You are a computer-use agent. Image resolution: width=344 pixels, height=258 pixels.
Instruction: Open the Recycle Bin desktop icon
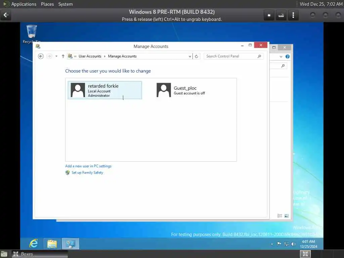(x=32, y=34)
